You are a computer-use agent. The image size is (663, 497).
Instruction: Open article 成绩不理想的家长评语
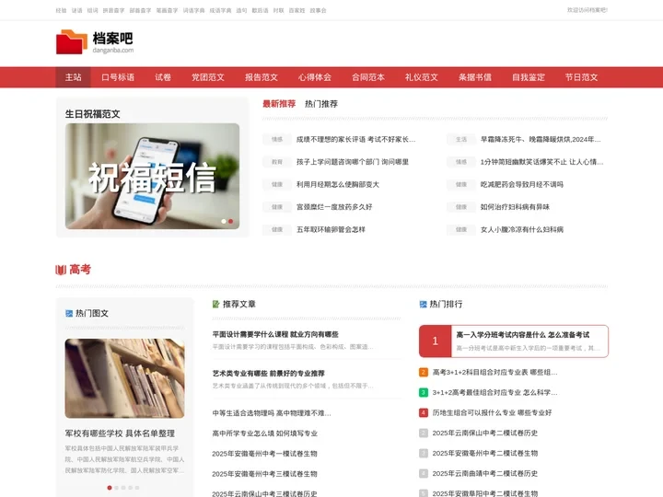[355, 140]
